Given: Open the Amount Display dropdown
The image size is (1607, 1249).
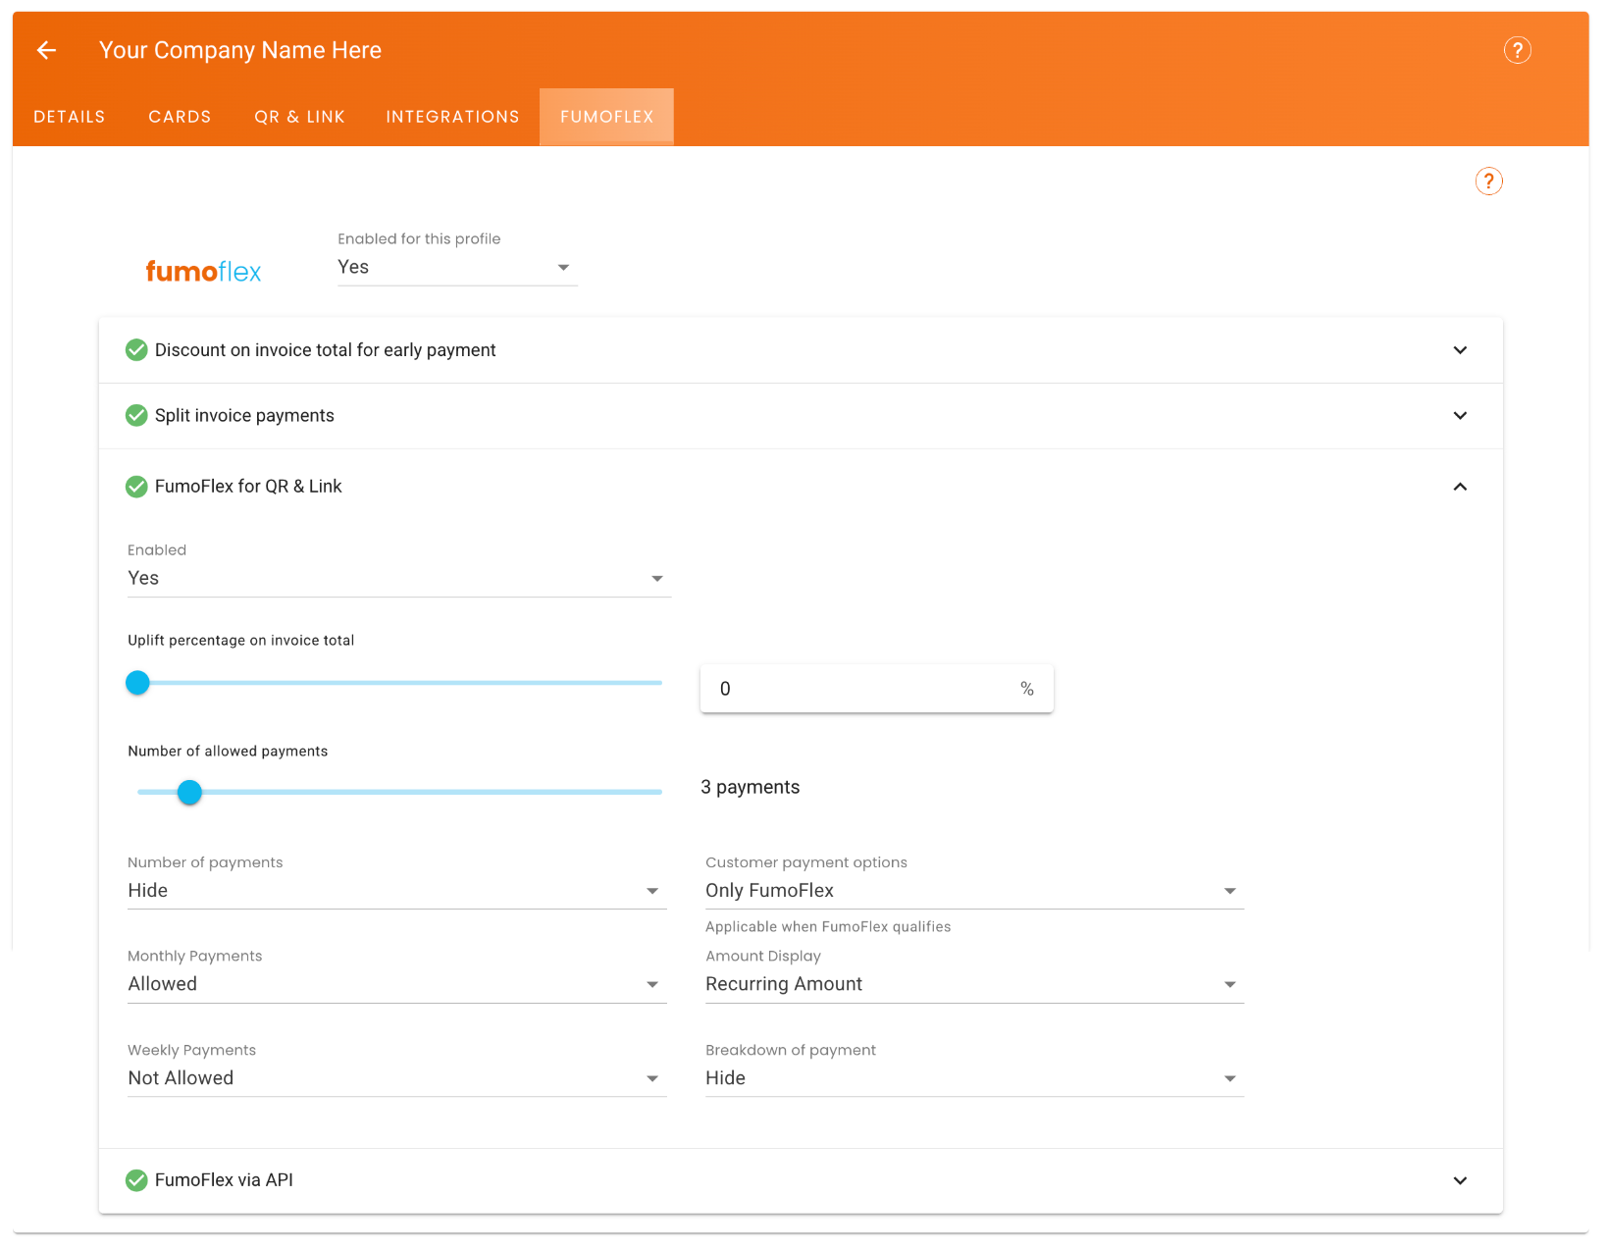Looking at the screenshot, I should 974,984.
